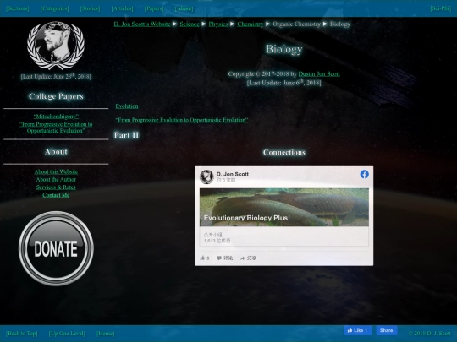Open Services & Rates link

coord(56,187)
